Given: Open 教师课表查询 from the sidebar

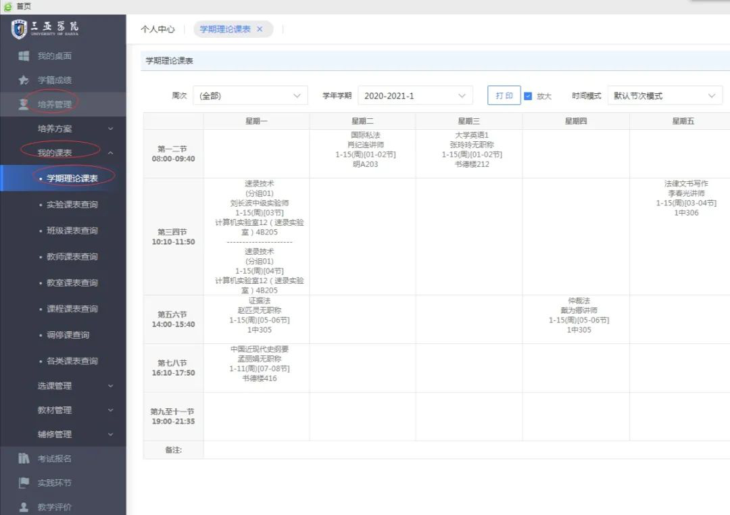Looking at the screenshot, I should click(72, 256).
